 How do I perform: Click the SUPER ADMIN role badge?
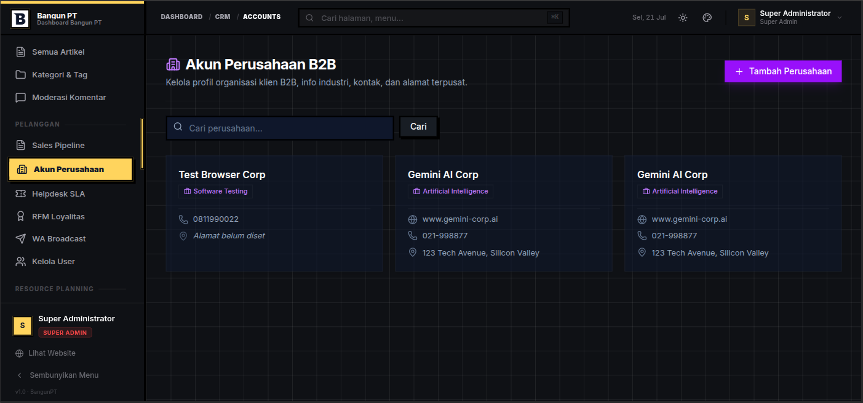(x=65, y=332)
